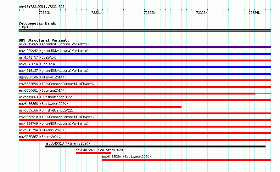Click the blue nsv4216137 variant bar

coord(145,74)
